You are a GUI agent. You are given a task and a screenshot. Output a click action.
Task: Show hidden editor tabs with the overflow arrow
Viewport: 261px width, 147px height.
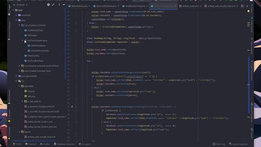tap(247, 6)
